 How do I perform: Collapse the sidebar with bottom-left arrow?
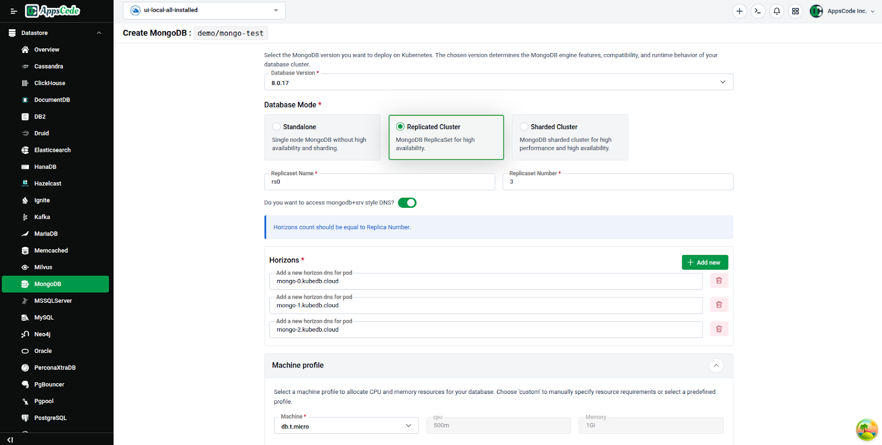click(x=10, y=440)
